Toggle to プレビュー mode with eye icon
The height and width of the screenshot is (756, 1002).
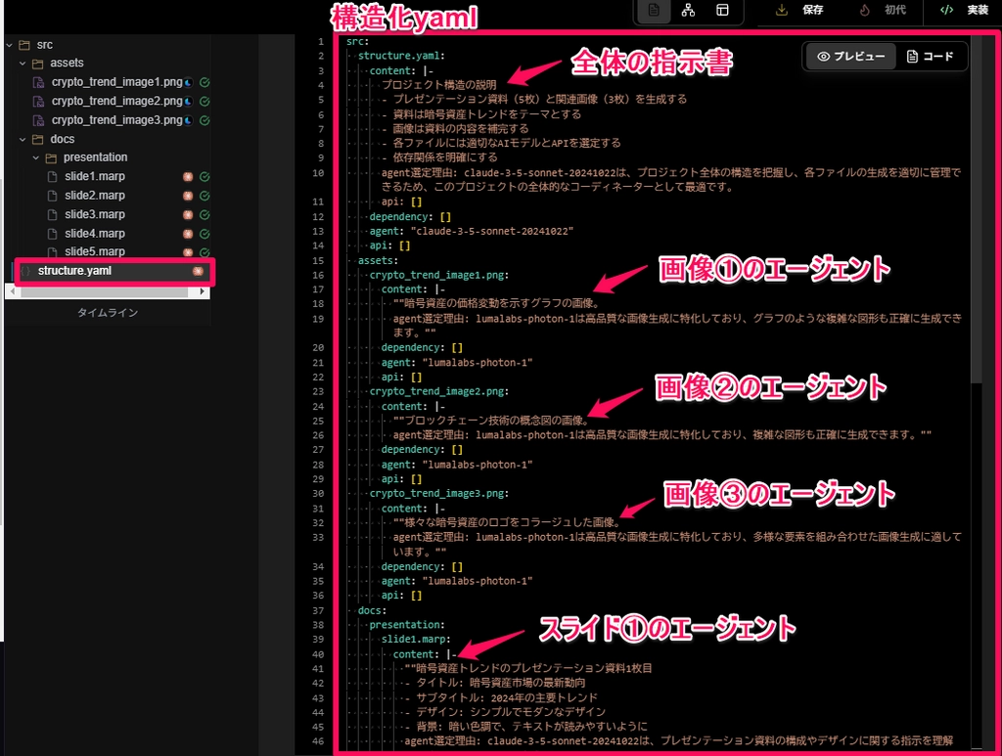coord(850,57)
